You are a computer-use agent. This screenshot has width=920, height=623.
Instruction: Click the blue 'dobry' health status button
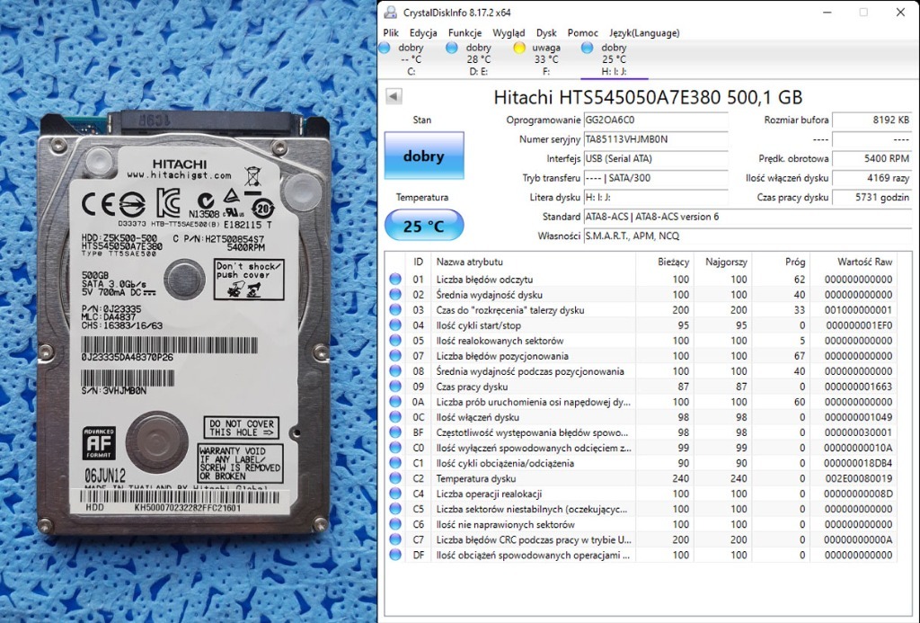pos(424,156)
